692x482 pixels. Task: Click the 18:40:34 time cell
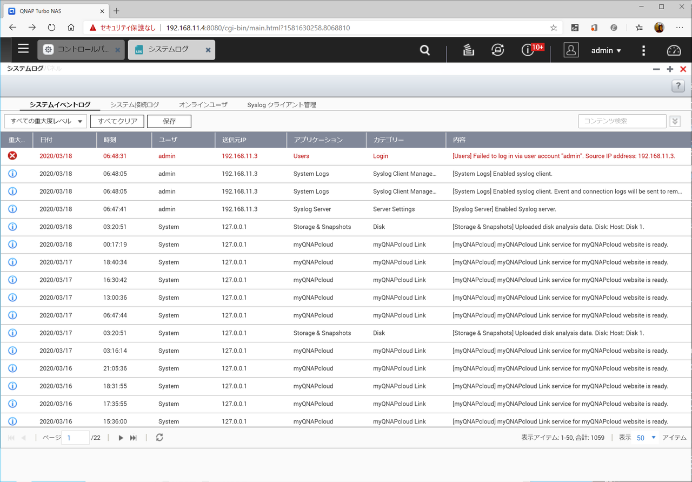[115, 262]
